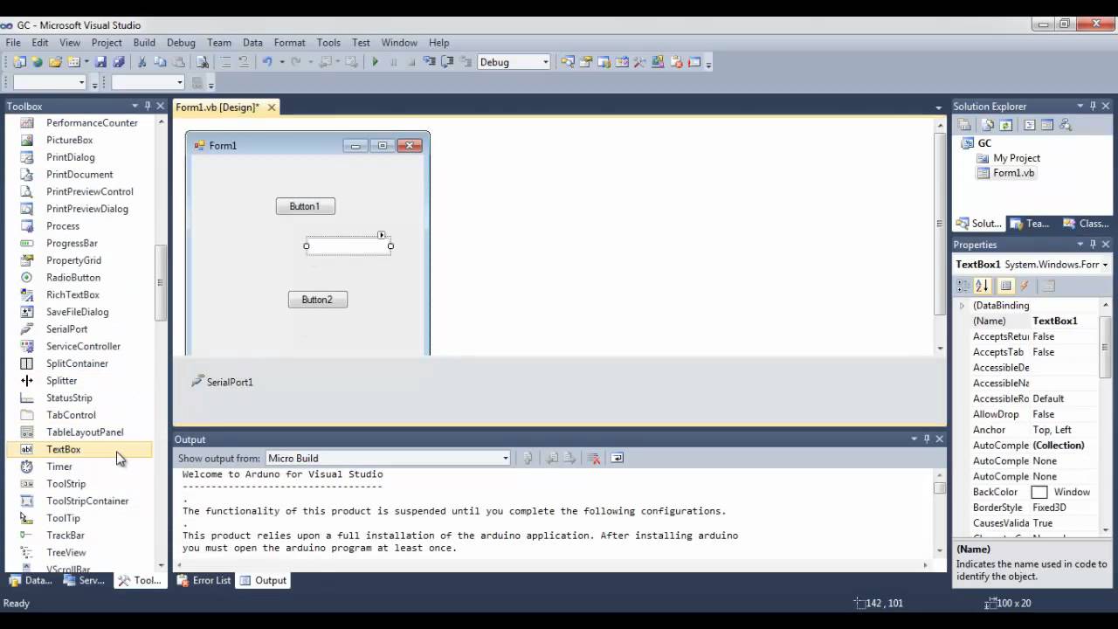This screenshot has height=629, width=1118.
Task: Click the Undo toolbar arrow
Action: click(266, 62)
